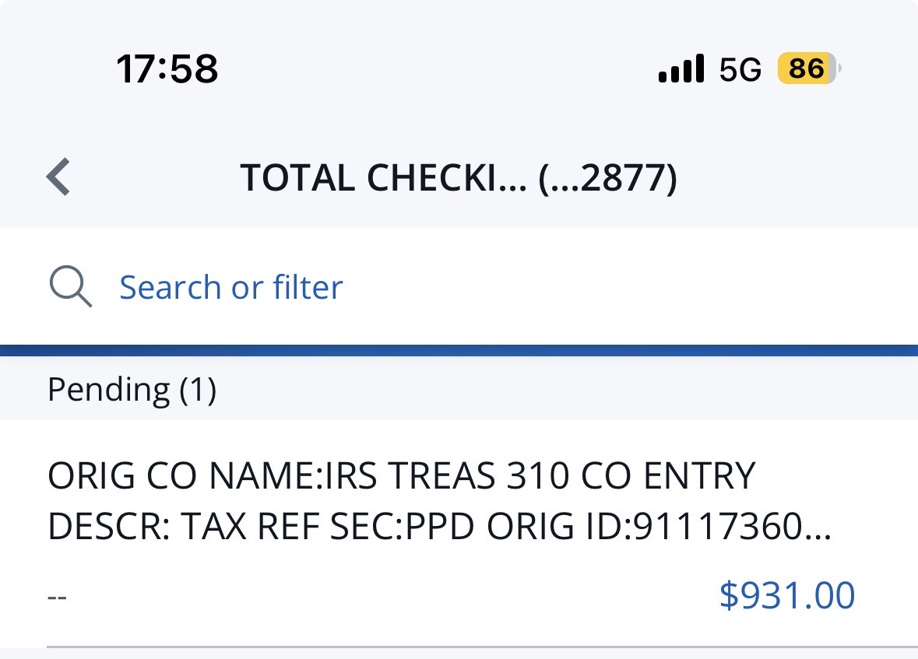Tap the Pending section header label

click(108, 389)
